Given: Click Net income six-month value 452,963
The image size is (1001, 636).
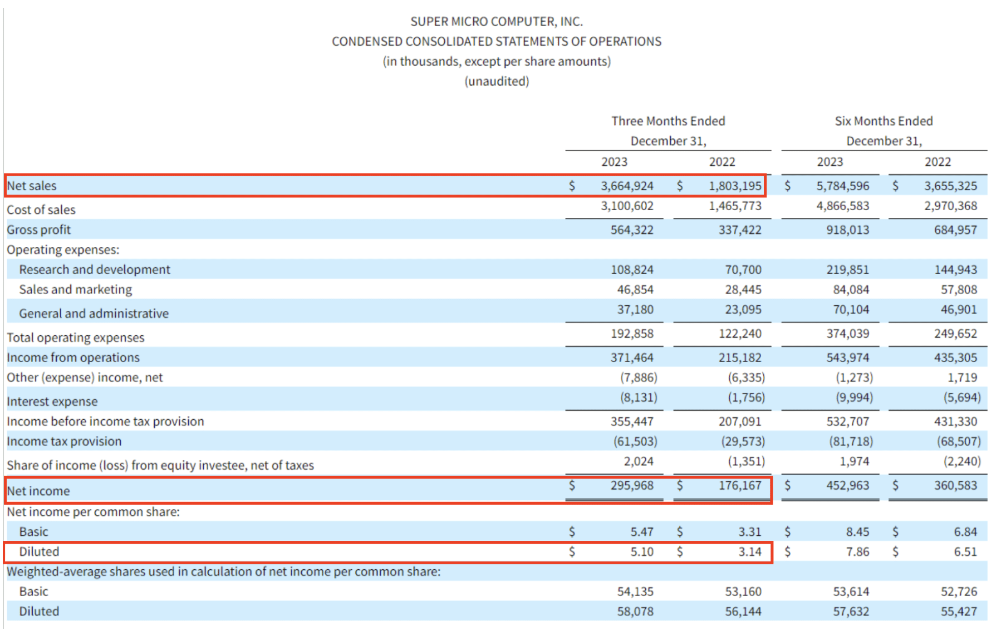Looking at the screenshot, I should tap(848, 485).
